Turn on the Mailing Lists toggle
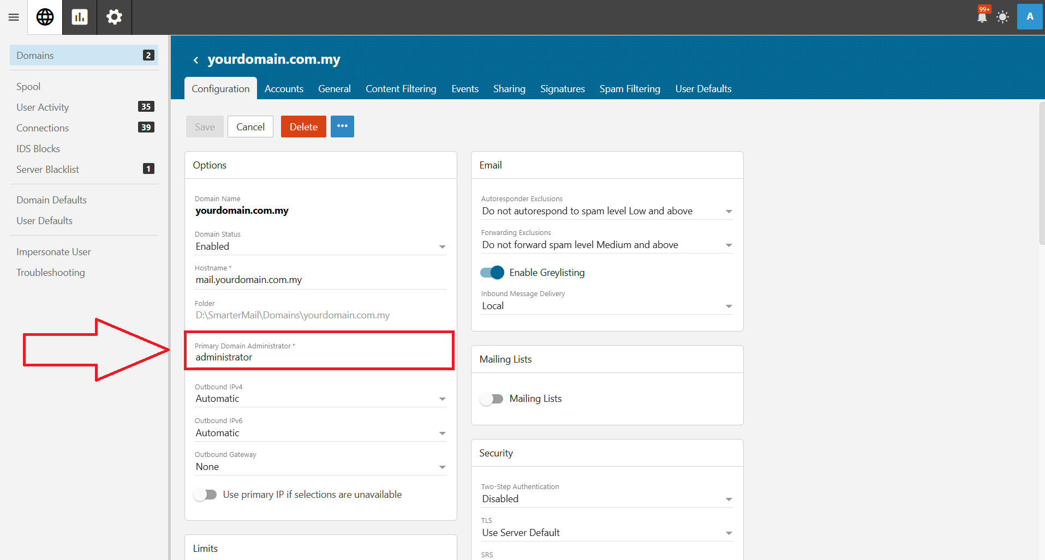The width and height of the screenshot is (1045, 560). point(492,399)
